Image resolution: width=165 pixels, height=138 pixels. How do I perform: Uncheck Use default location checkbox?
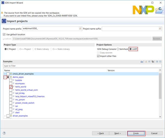[x=4, y=34]
